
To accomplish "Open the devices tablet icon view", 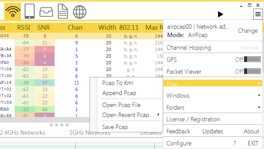I will [30, 11].
